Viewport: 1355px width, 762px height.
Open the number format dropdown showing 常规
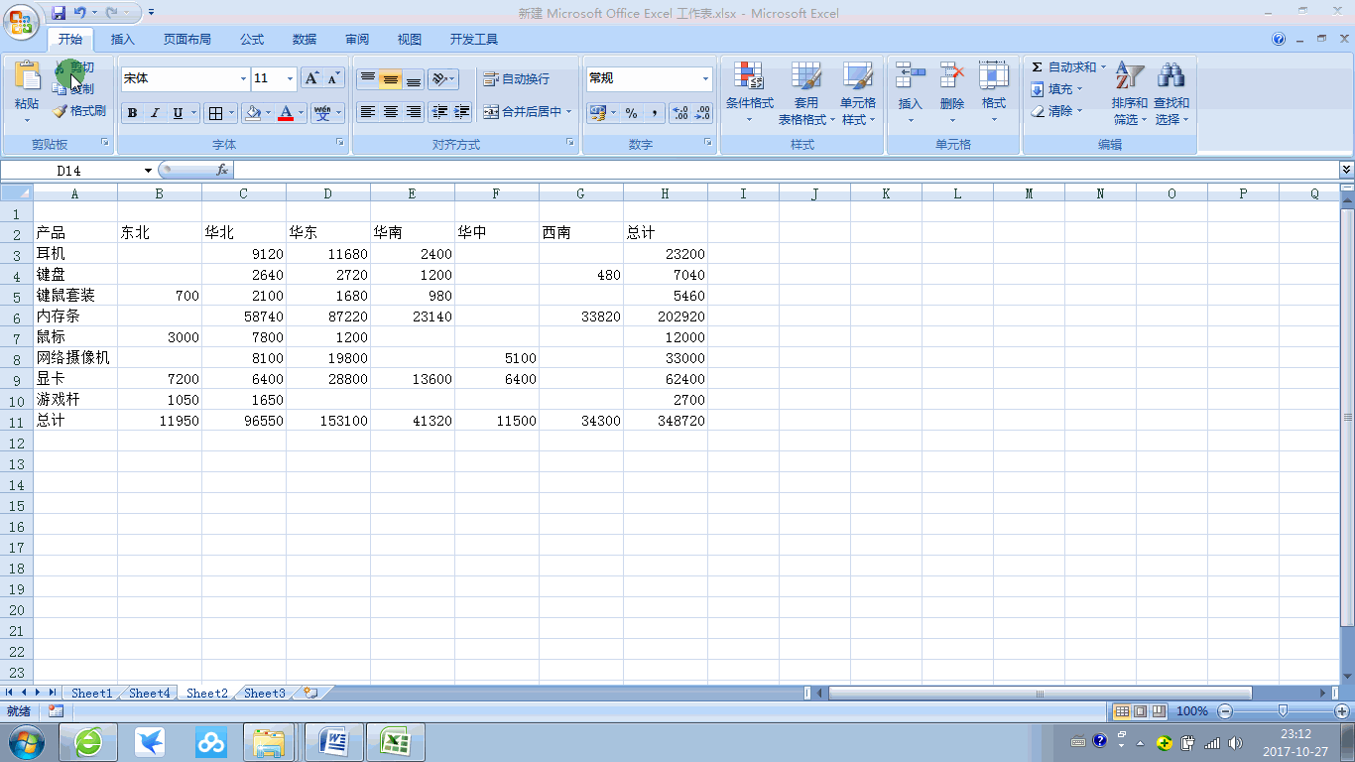705,79
